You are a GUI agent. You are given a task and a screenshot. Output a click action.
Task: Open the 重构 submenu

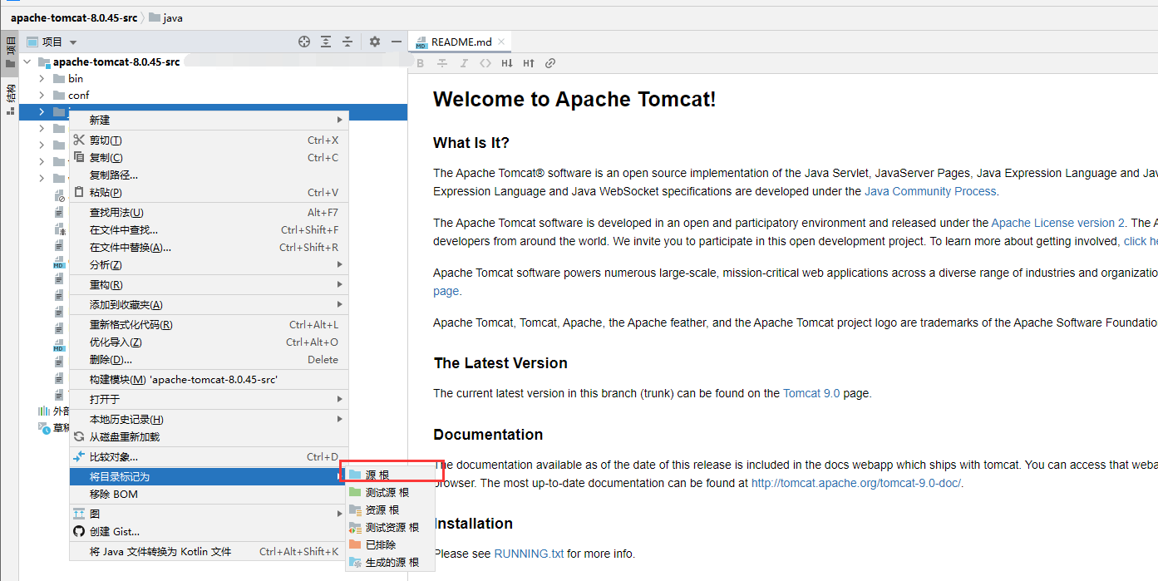pos(209,284)
